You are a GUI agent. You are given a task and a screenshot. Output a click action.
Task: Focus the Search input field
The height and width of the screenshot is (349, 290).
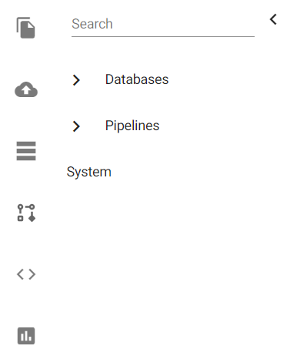click(163, 25)
